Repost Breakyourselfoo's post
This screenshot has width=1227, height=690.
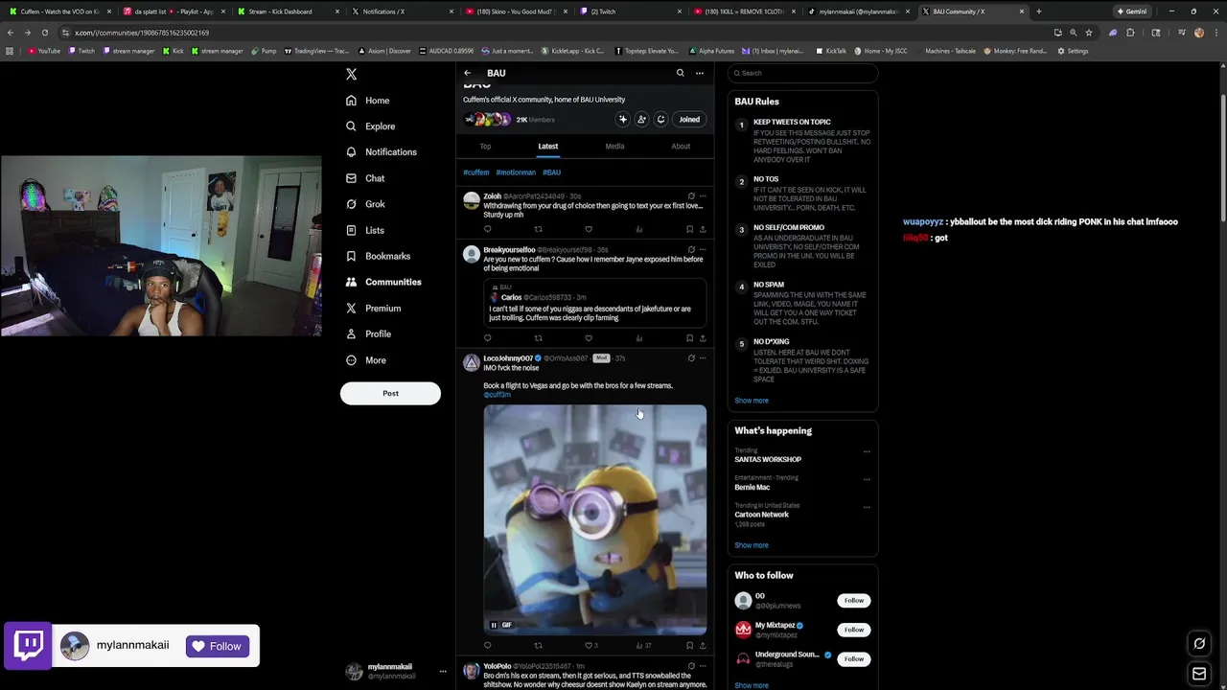(x=538, y=338)
